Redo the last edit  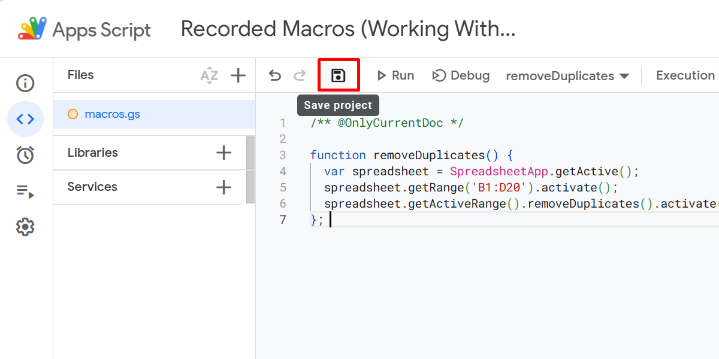300,75
